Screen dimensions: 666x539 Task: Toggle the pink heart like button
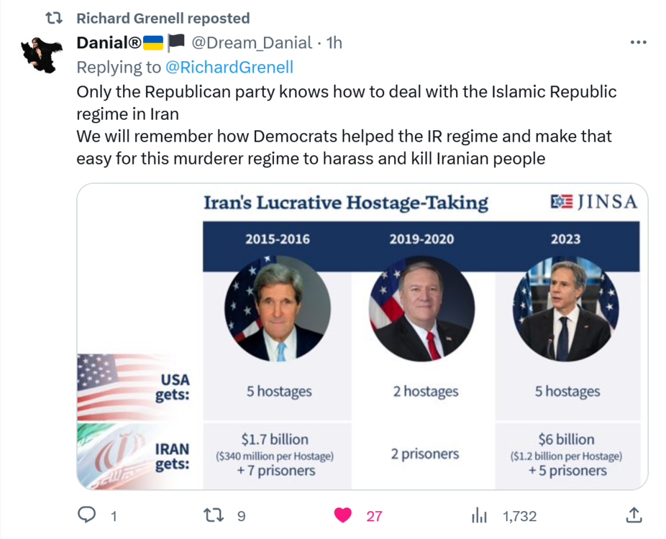point(343,515)
